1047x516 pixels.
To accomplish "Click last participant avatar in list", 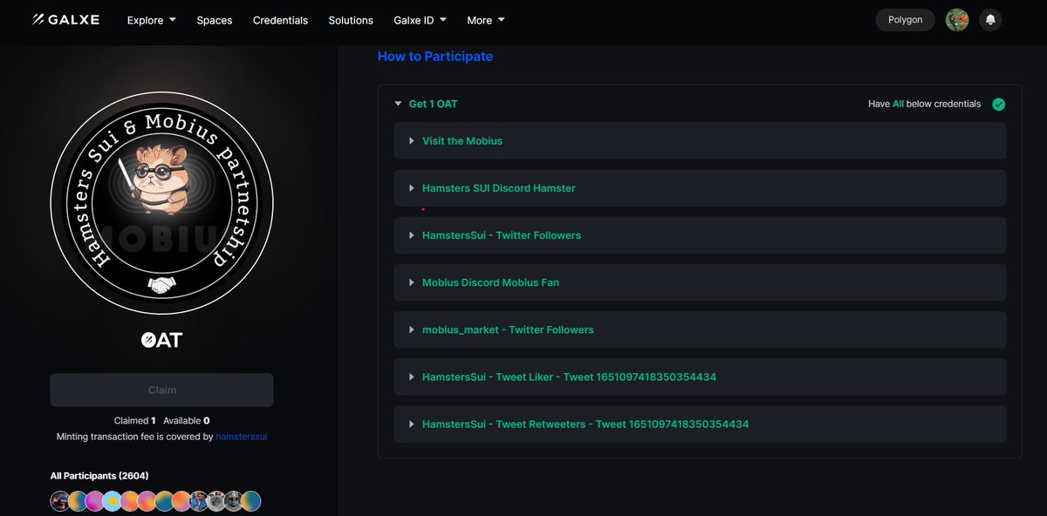I will pyautogui.click(x=251, y=501).
